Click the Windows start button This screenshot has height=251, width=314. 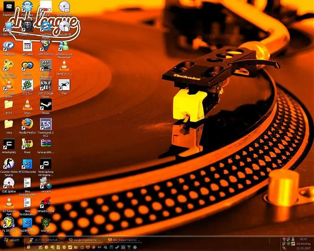click(x=11, y=240)
